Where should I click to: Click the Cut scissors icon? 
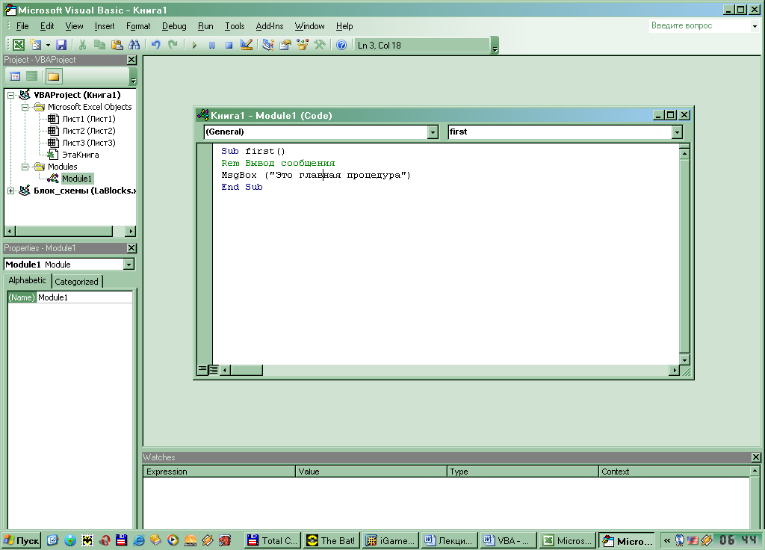pyautogui.click(x=82, y=45)
